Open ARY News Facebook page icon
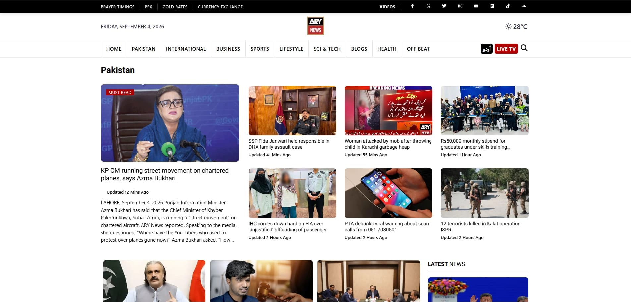The image size is (631, 302). tap(412, 6)
